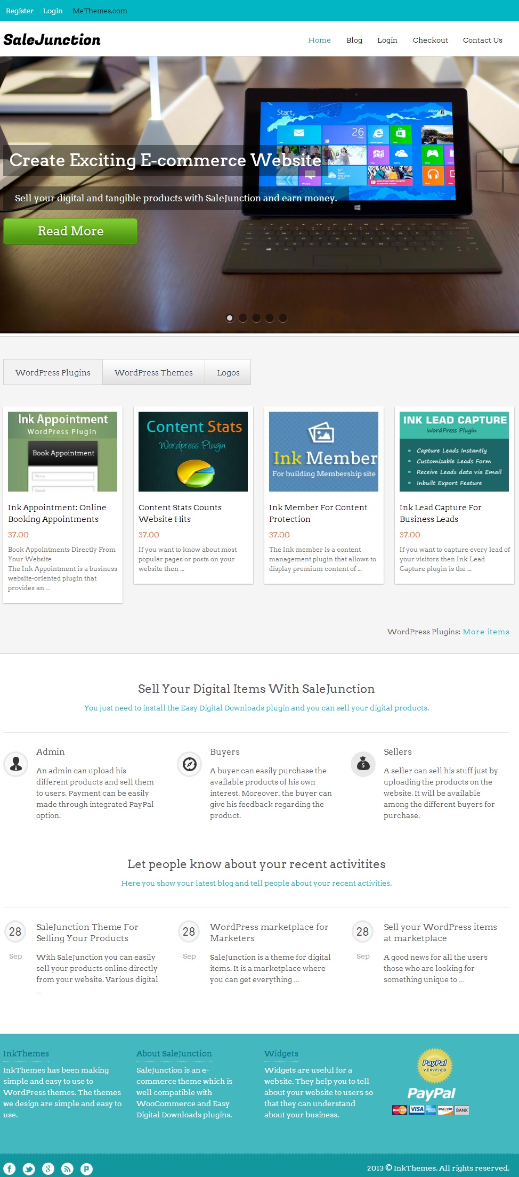The width and height of the screenshot is (519, 1177).
Task: Click the Admin user silhouette icon
Action: point(16,764)
